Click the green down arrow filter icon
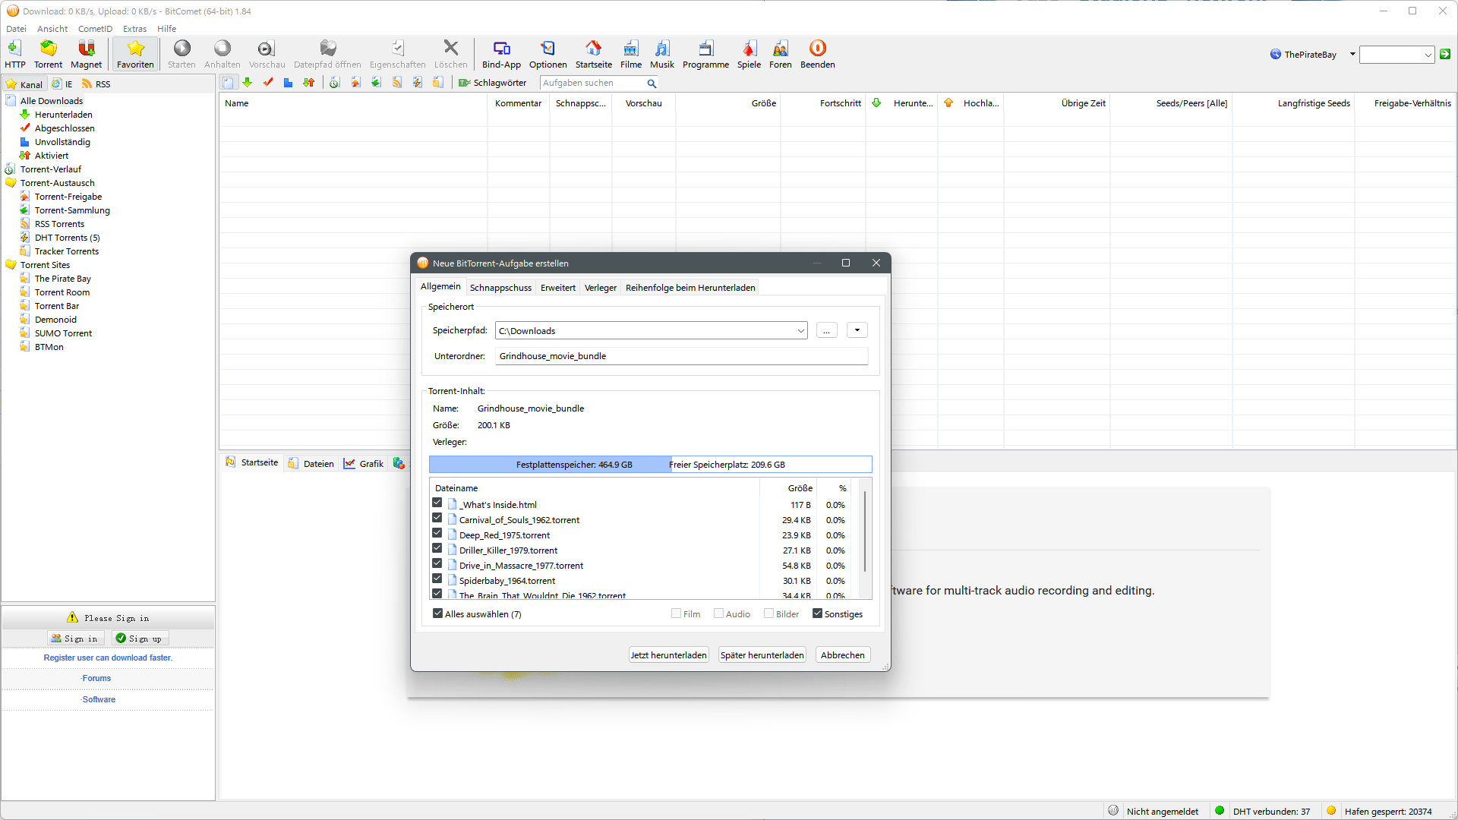The width and height of the screenshot is (1458, 820). 247,83
